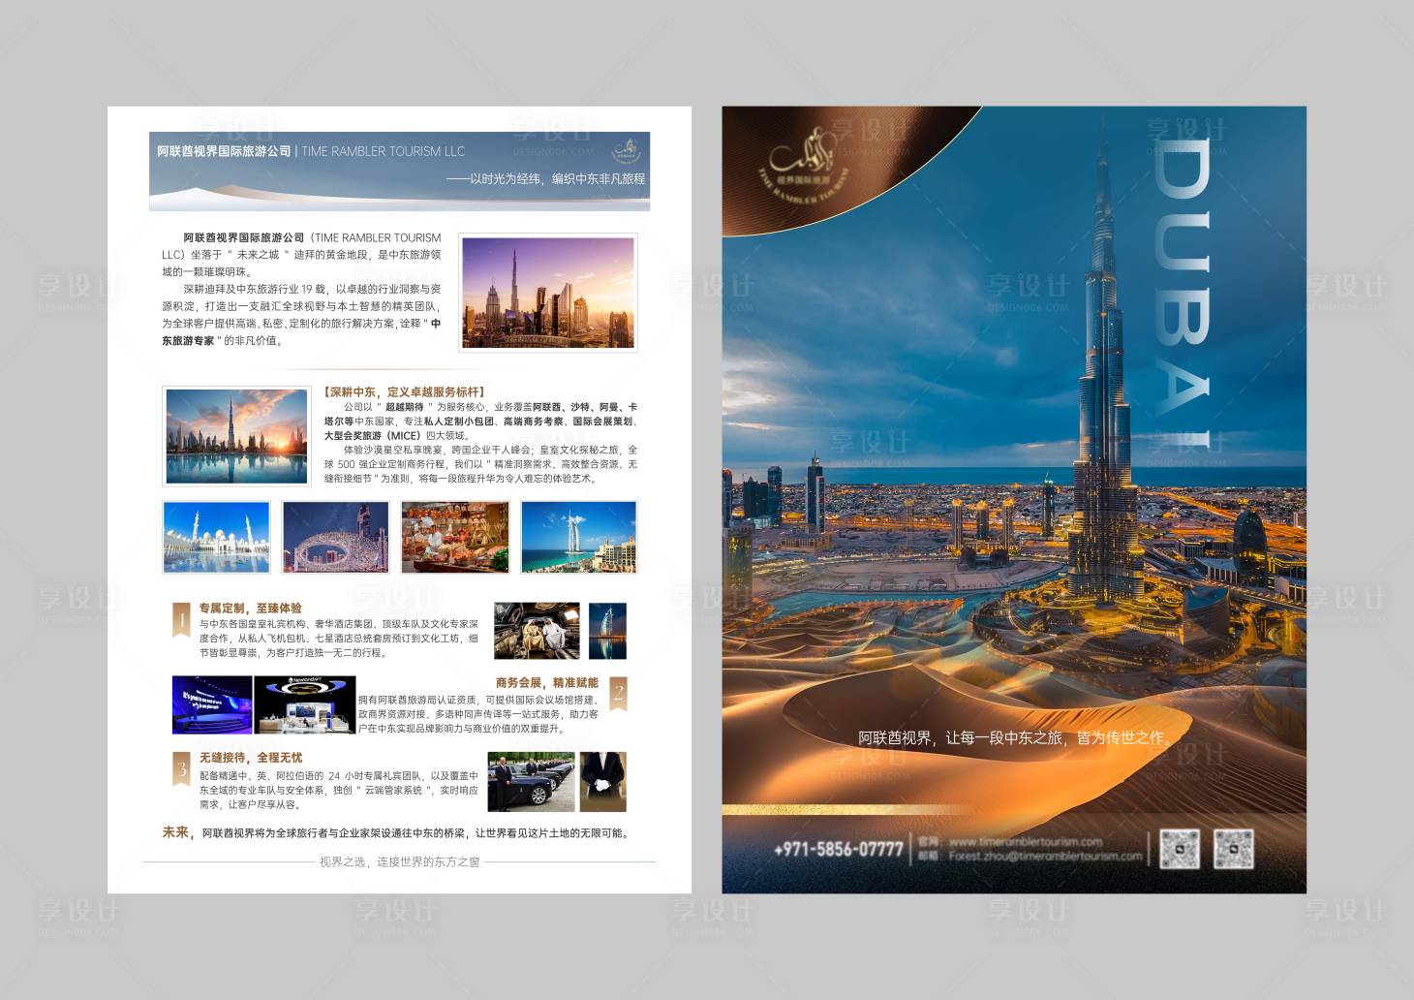Select the chef buffet thumbnail photo
Image resolution: width=1414 pixels, height=1000 pixels.
coord(455,537)
